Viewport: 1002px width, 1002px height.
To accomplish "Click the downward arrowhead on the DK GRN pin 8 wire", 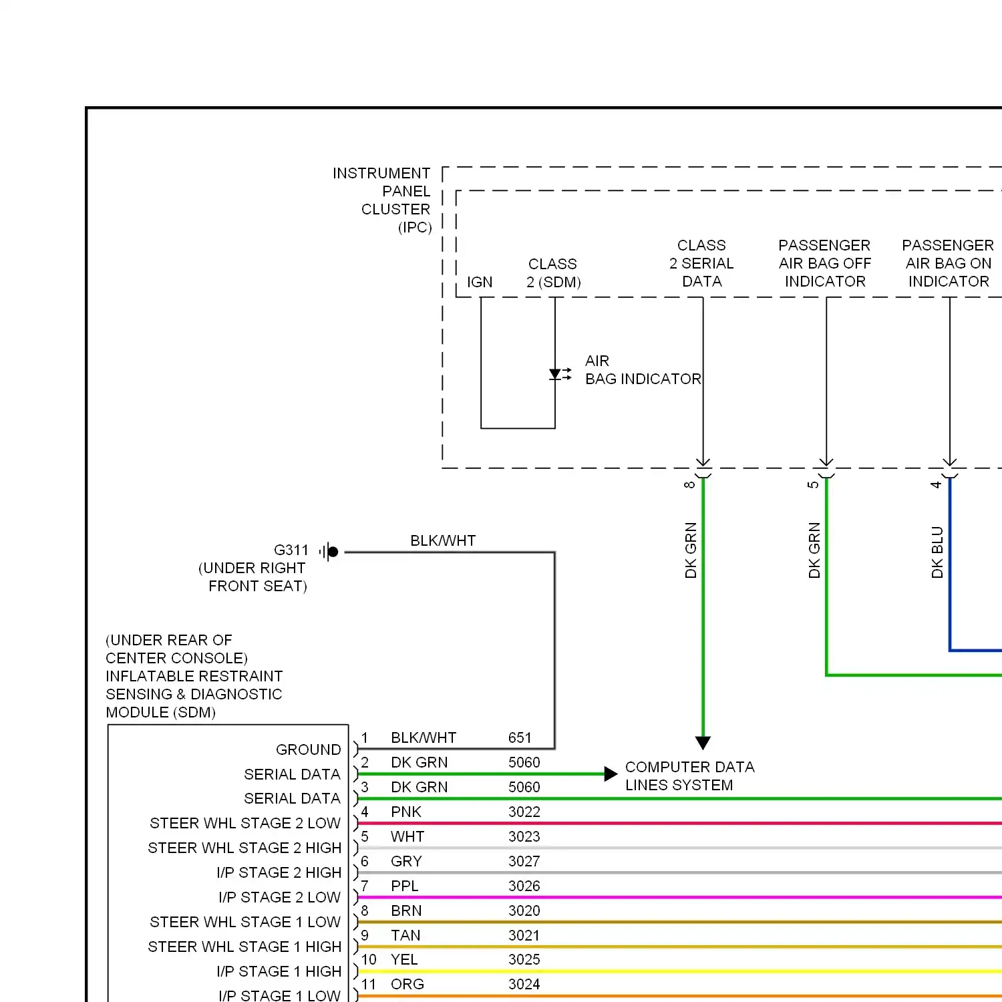I will [x=703, y=743].
